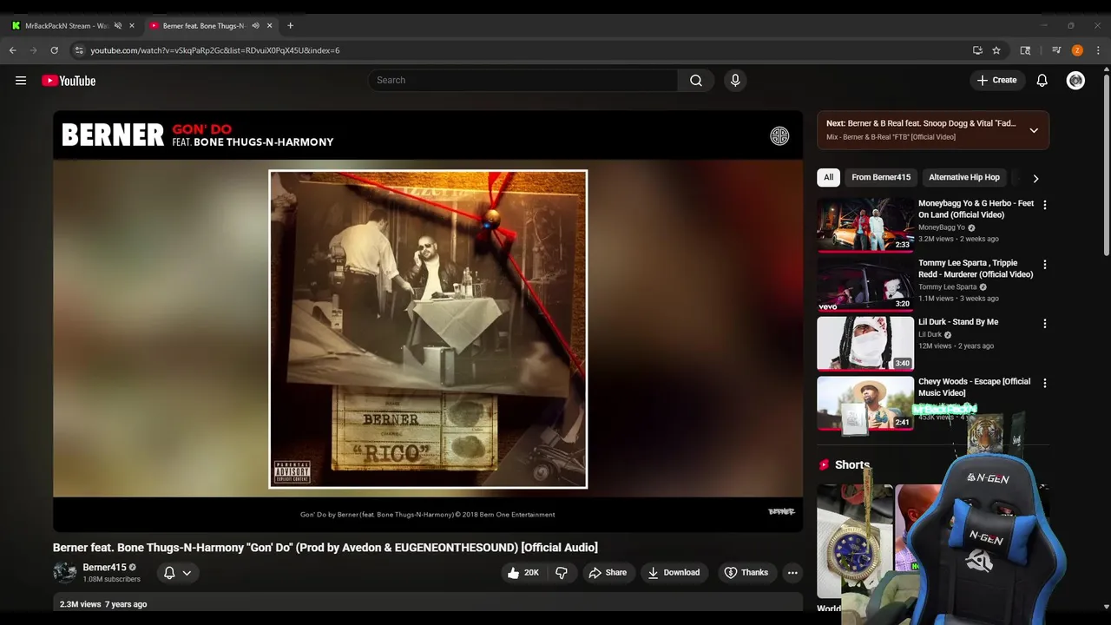Viewport: 1111px width, 625px height.
Task: Open Berner415 channel avatar
Action: click(x=64, y=573)
